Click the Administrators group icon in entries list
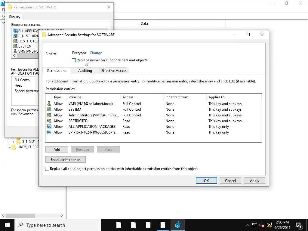Viewport: 308px width, 231px height. (x=49, y=115)
